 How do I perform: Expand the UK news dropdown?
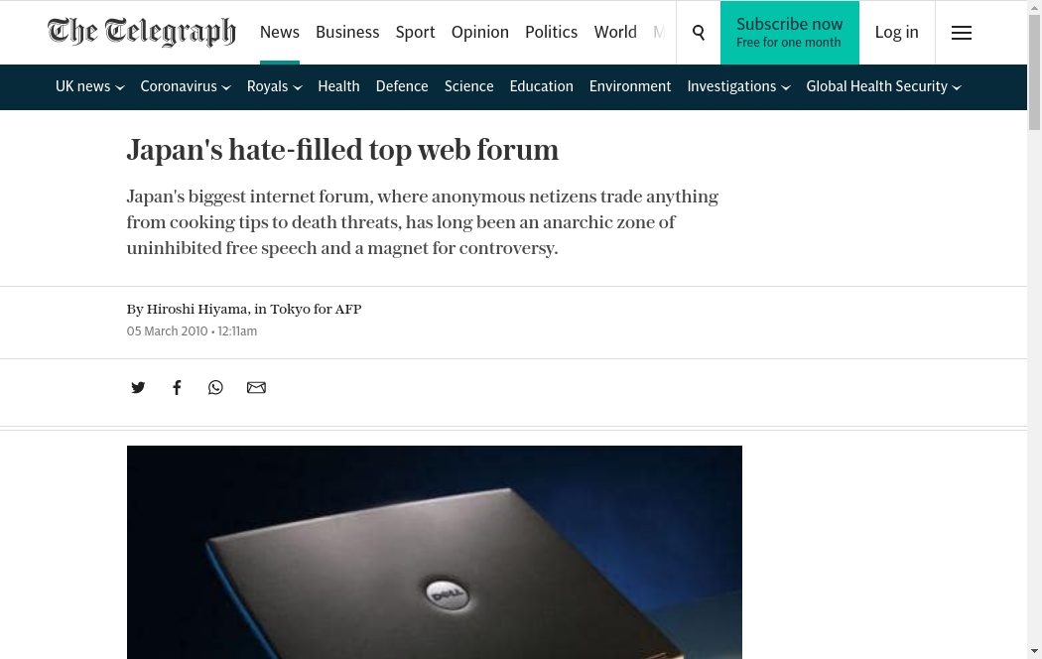point(89,86)
